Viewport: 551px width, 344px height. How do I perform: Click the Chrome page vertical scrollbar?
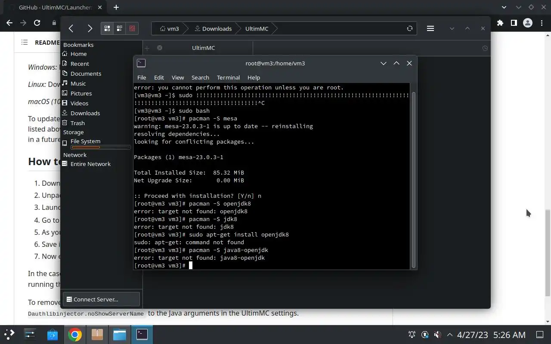548,253
